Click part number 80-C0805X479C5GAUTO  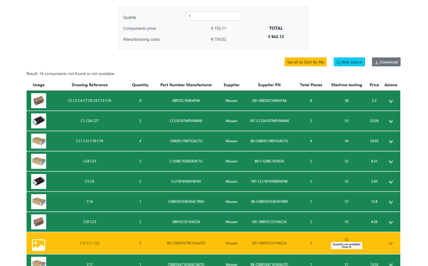(186, 243)
